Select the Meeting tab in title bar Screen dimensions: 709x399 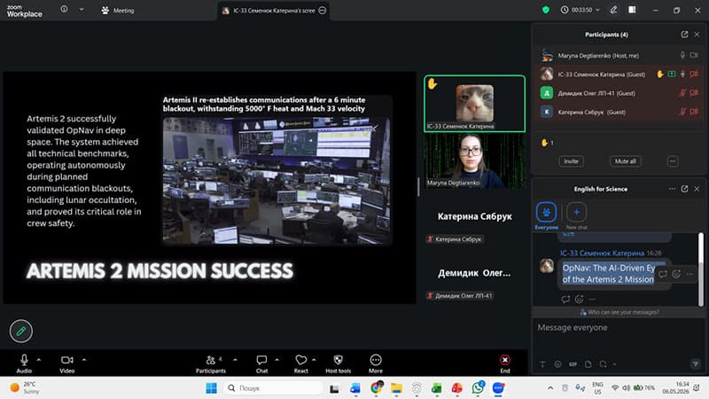click(118, 11)
